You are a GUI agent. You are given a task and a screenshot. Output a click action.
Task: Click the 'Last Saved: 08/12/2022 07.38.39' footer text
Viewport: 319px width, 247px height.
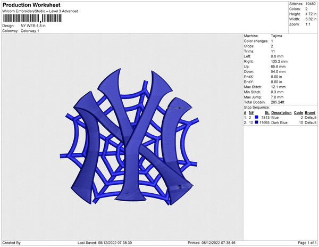click(105, 243)
